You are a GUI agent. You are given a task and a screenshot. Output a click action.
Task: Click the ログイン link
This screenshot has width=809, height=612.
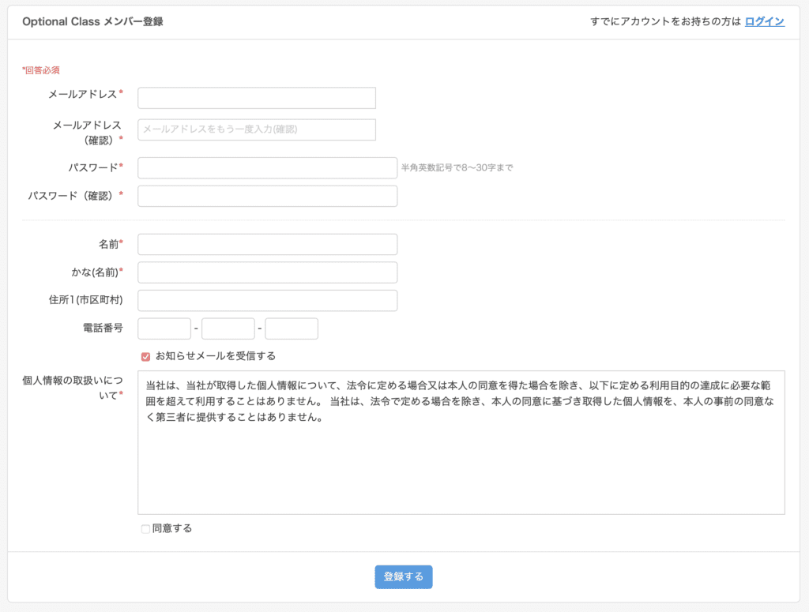coord(764,22)
